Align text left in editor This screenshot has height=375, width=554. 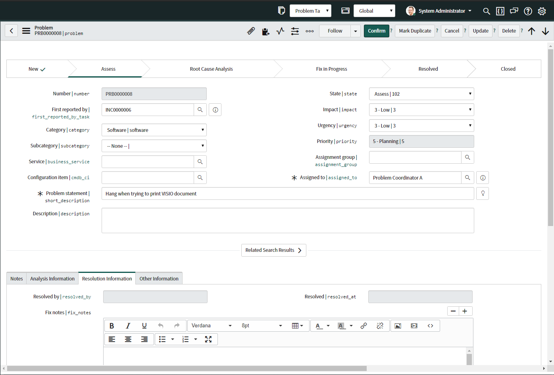112,339
